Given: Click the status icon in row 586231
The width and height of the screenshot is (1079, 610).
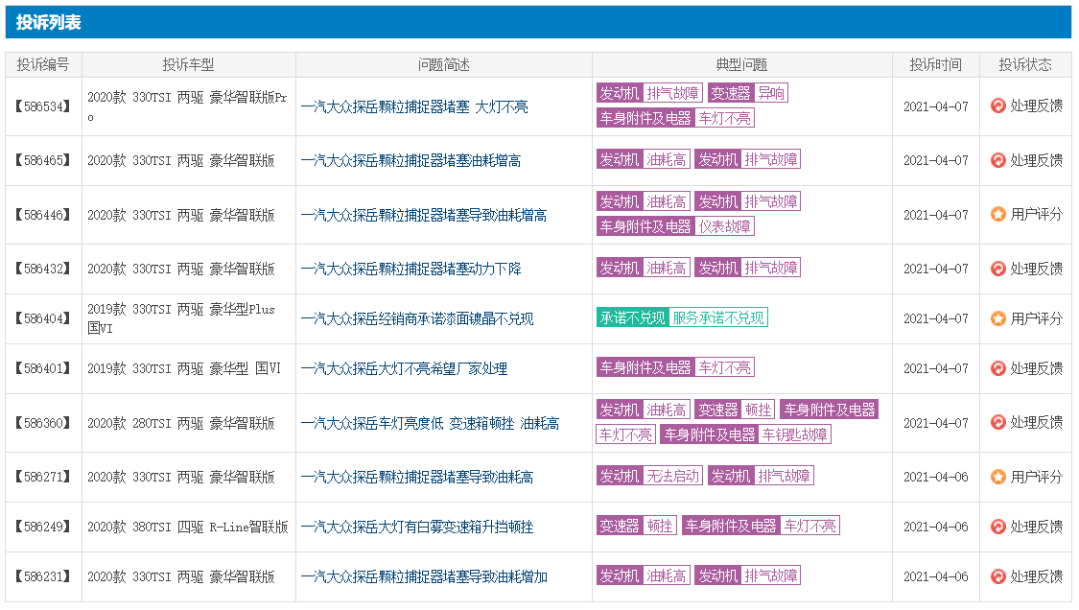Looking at the screenshot, I should coord(997,576).
